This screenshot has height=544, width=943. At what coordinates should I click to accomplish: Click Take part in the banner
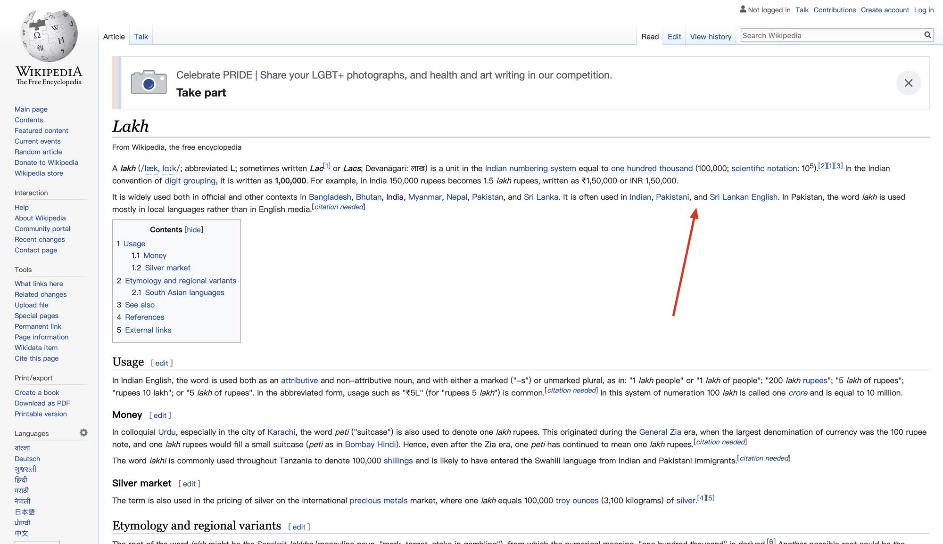pyautogui.click(x=201, y=93)
